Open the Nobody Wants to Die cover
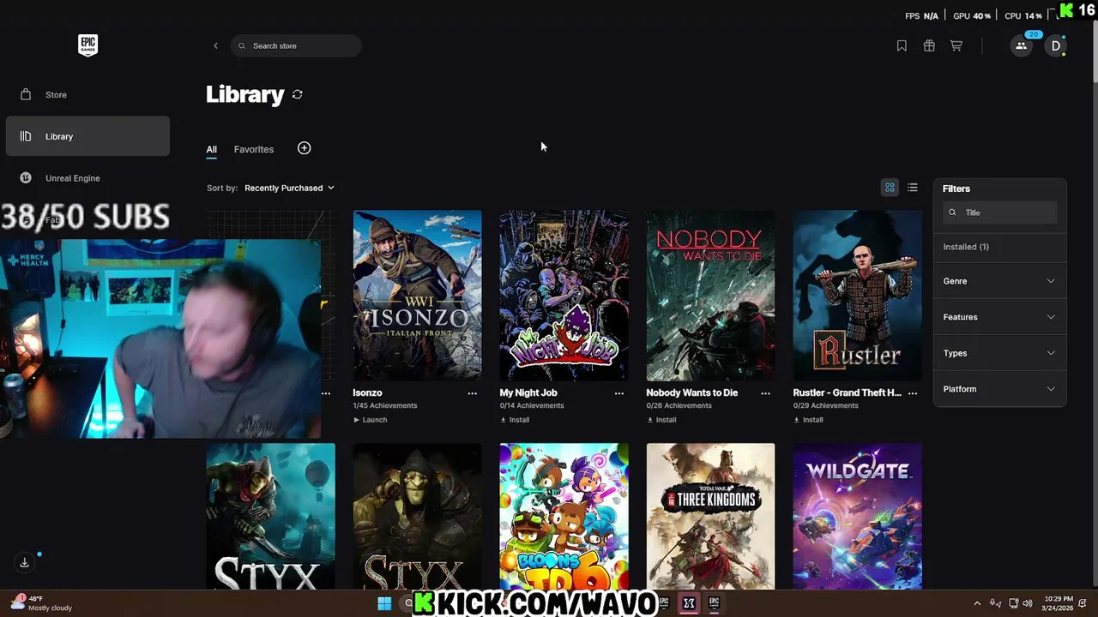The image size is (1098, 617). pos(710,295)
